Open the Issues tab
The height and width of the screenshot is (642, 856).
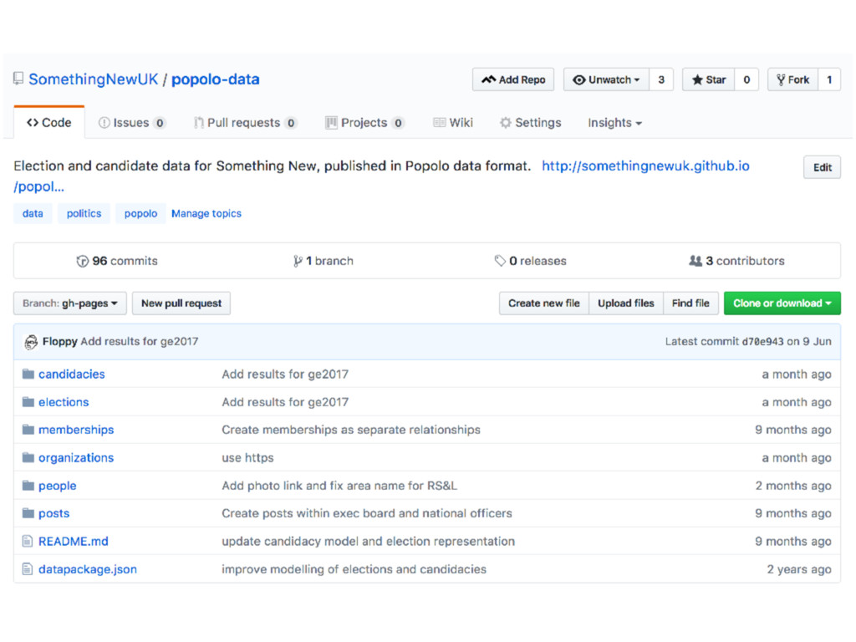click(131, 123)
